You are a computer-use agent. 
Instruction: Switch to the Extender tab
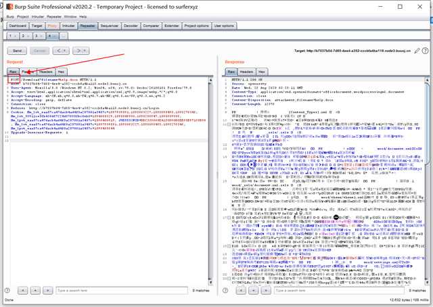point(171,26)
